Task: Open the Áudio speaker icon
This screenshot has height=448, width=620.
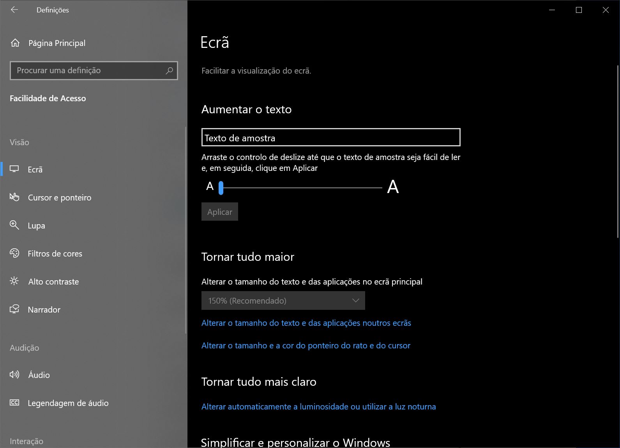Action: pyautogui.click(x=14, y=375)
